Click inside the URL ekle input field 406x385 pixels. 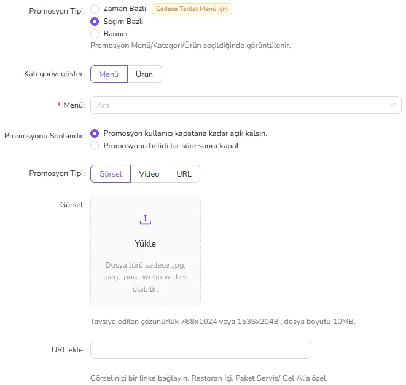click(201, 349)
